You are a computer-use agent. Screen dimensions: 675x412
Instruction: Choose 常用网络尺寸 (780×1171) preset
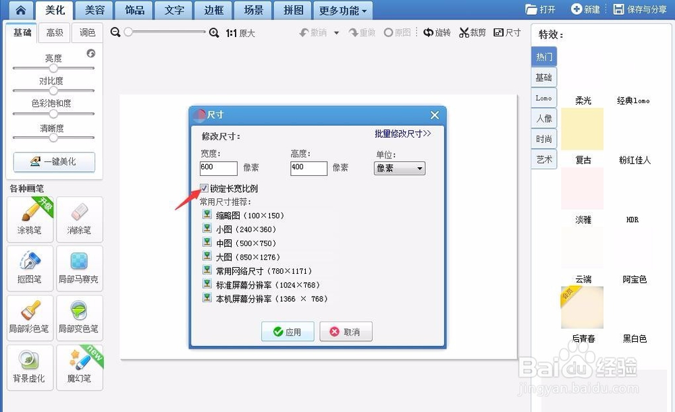coord(257,271)
